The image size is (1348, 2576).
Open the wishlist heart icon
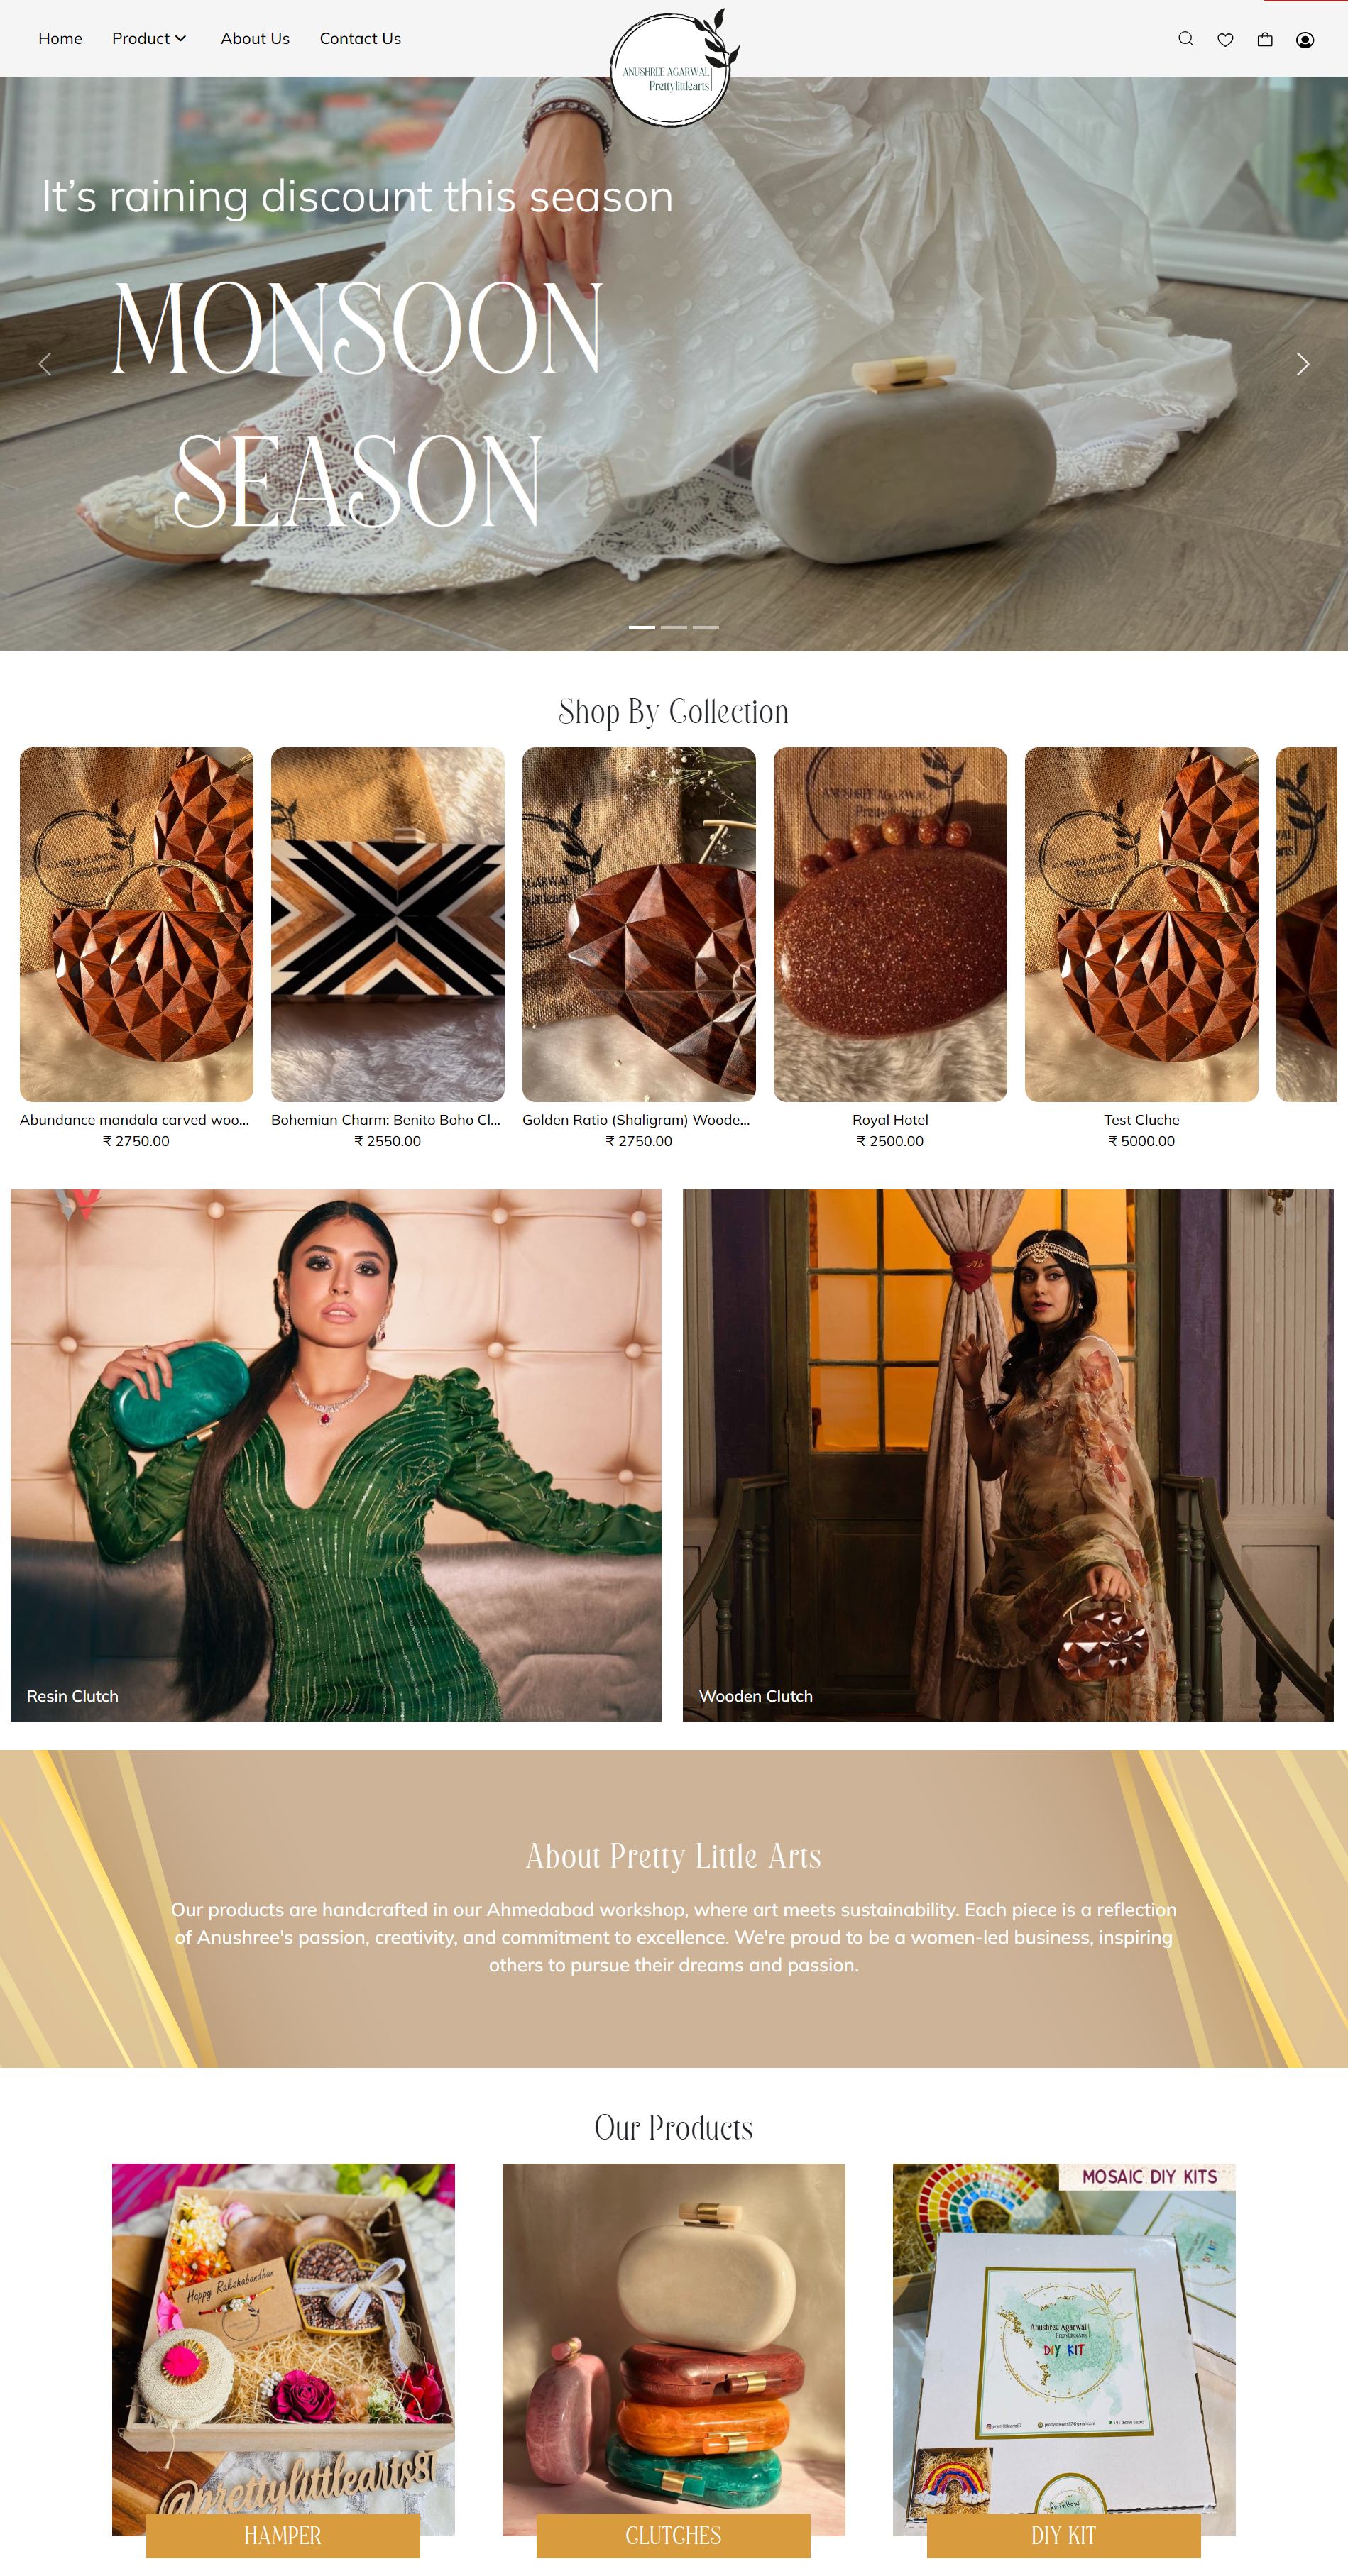1225,39
